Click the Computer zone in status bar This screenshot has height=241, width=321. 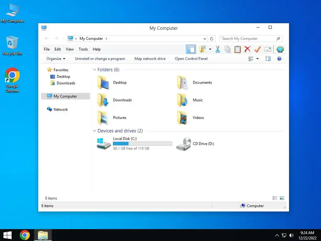(x=252, y=206)
